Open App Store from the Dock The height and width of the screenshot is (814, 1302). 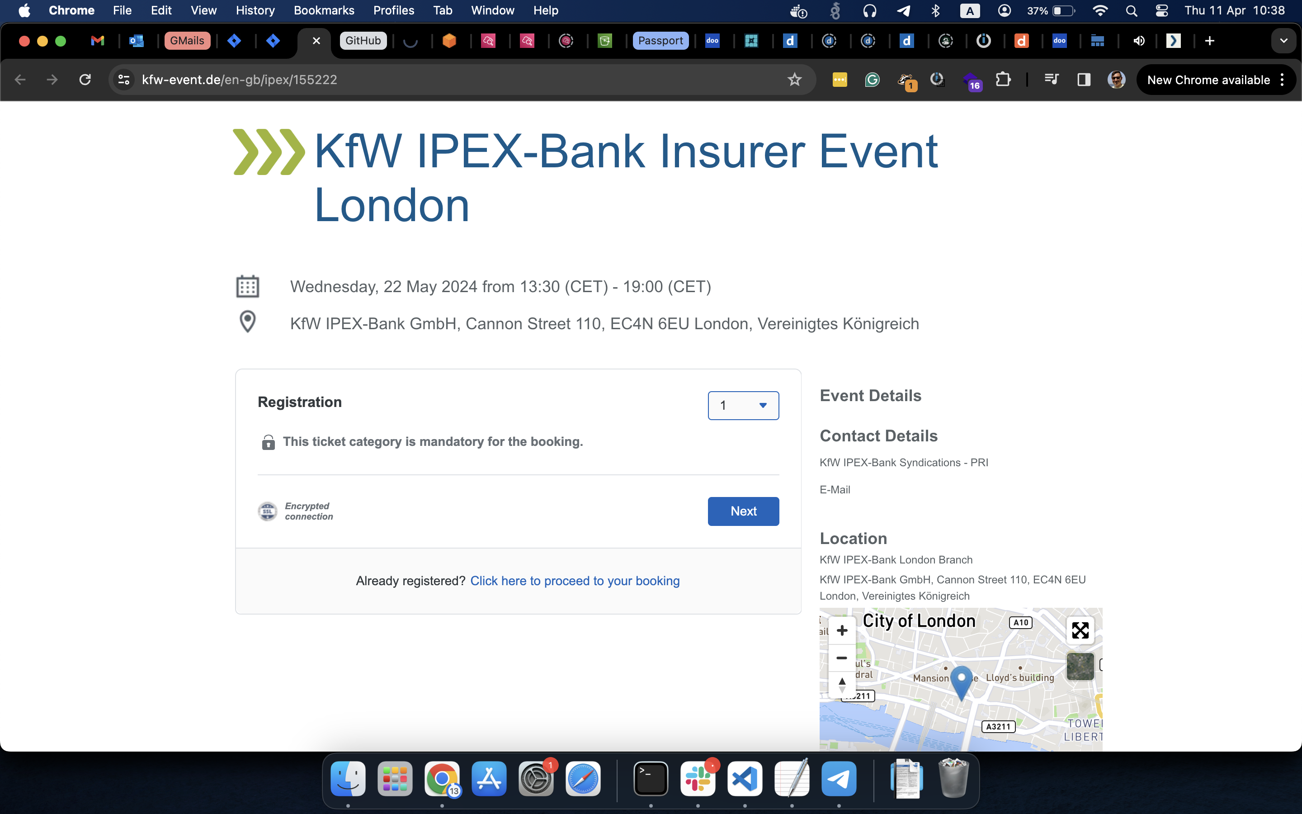[489, 778]
